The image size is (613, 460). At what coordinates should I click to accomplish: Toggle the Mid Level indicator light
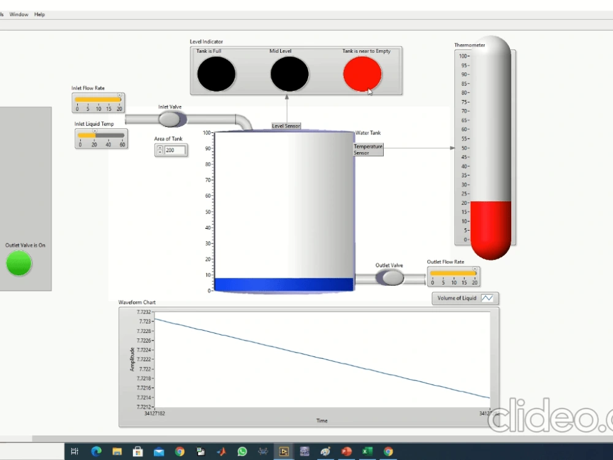tap(288, 72)
